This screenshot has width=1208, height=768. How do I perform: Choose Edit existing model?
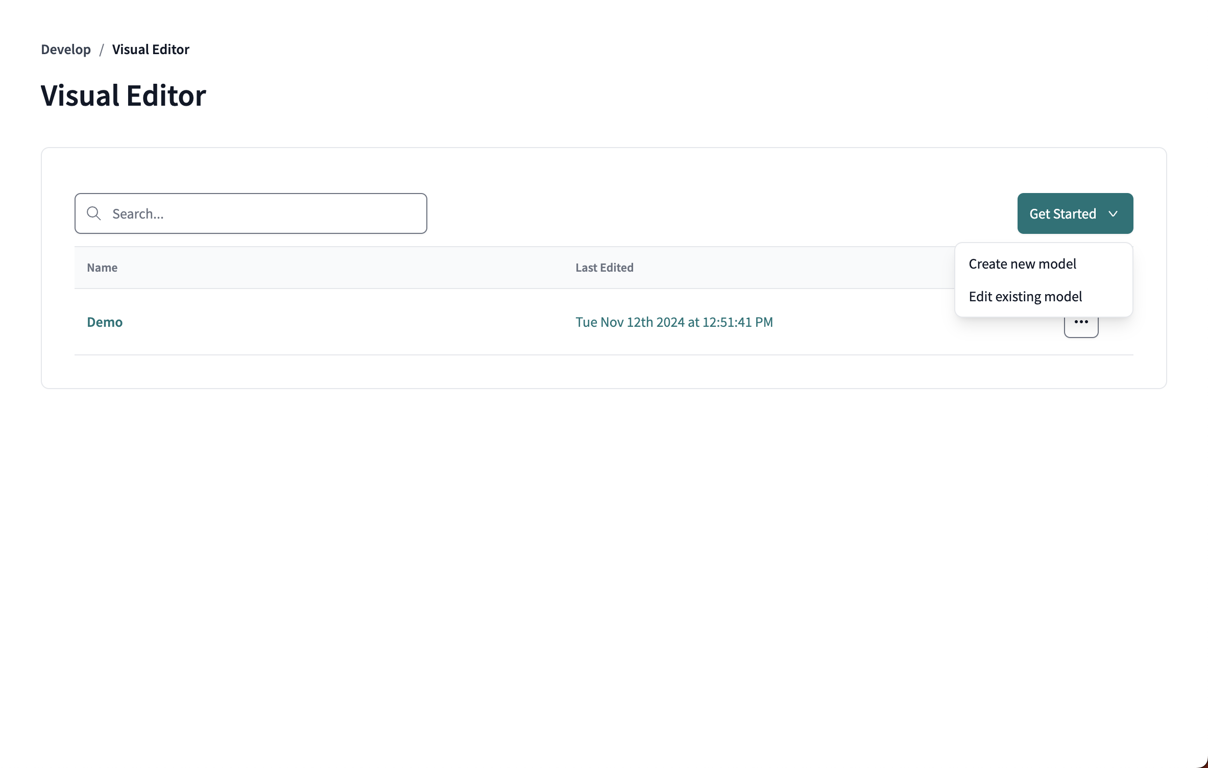(x=1026, y=296)
